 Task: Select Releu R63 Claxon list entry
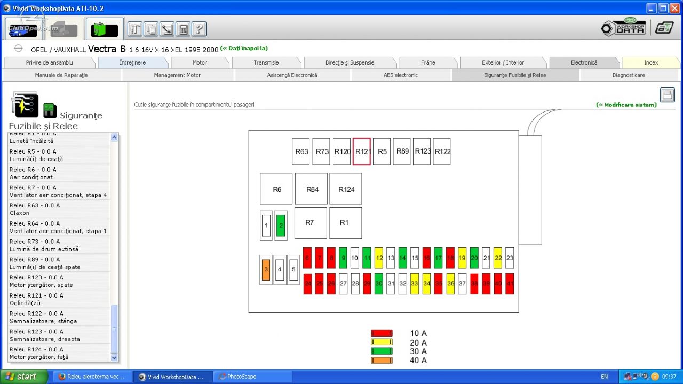(x=59, y=209)
